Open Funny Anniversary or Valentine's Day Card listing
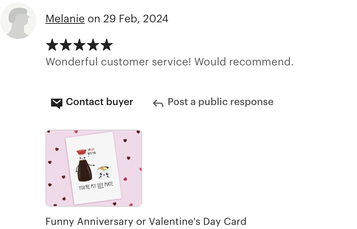Viewport: 357px width, 229px height. (x=146, y=221)
